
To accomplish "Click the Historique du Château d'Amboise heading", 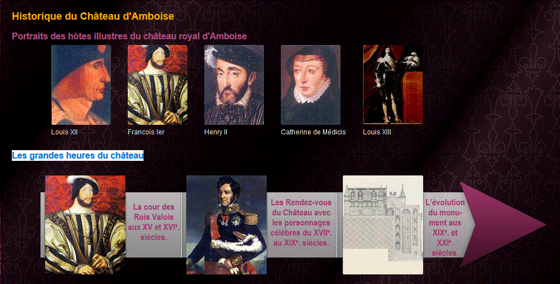I will click(93, 16).
